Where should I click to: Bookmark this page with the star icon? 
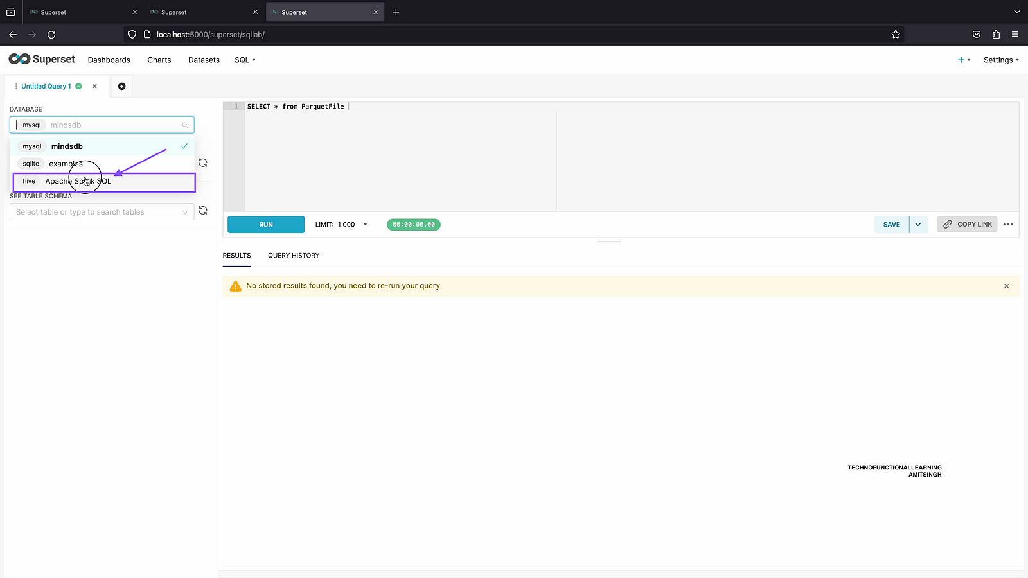(x=896, y=35)
